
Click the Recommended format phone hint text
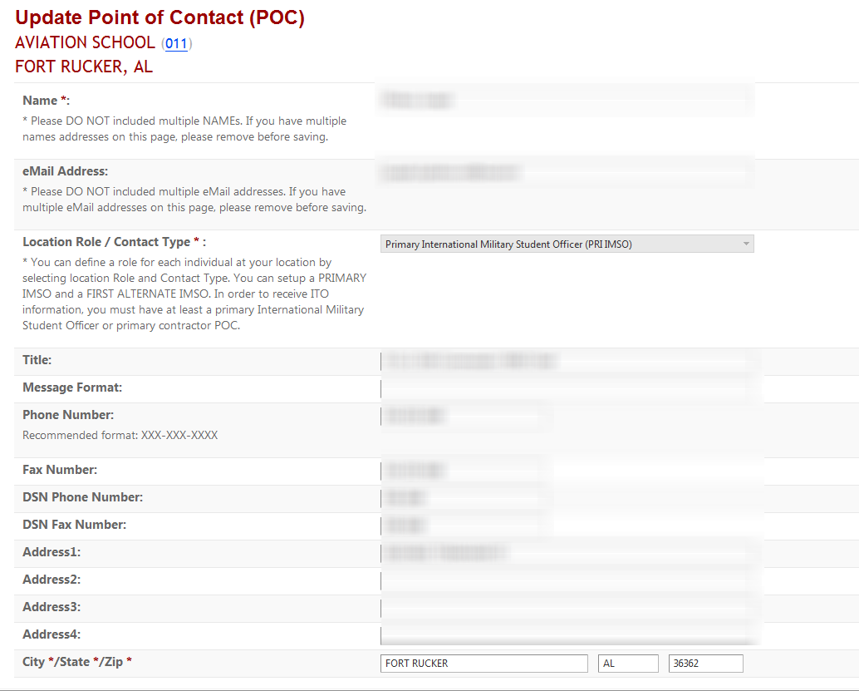(x=120, y=435)
